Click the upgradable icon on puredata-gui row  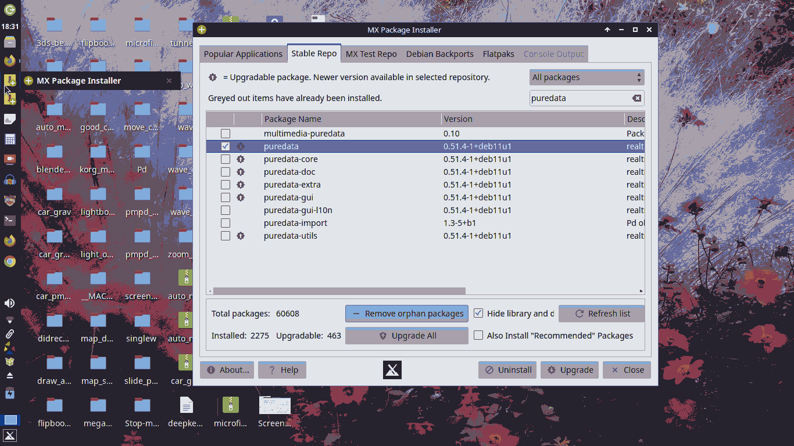(x=241, y=197)
